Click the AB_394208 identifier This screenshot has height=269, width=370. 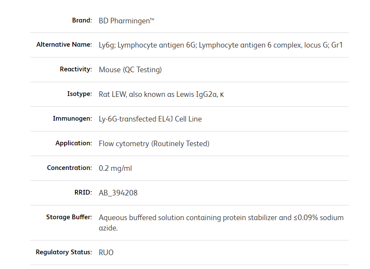[118, 193]
